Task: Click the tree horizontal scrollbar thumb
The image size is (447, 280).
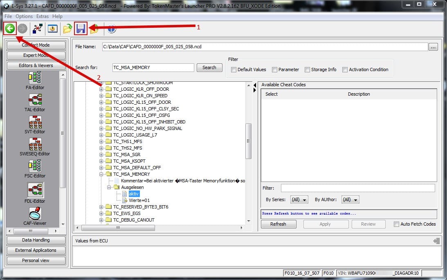Action: [x=118, y=228]
